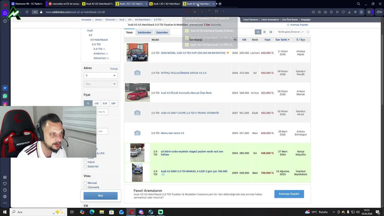The width and height of the screenshot is (384, 216).
Task: Select the A3 Hatchback tree item
Action: 99,40
